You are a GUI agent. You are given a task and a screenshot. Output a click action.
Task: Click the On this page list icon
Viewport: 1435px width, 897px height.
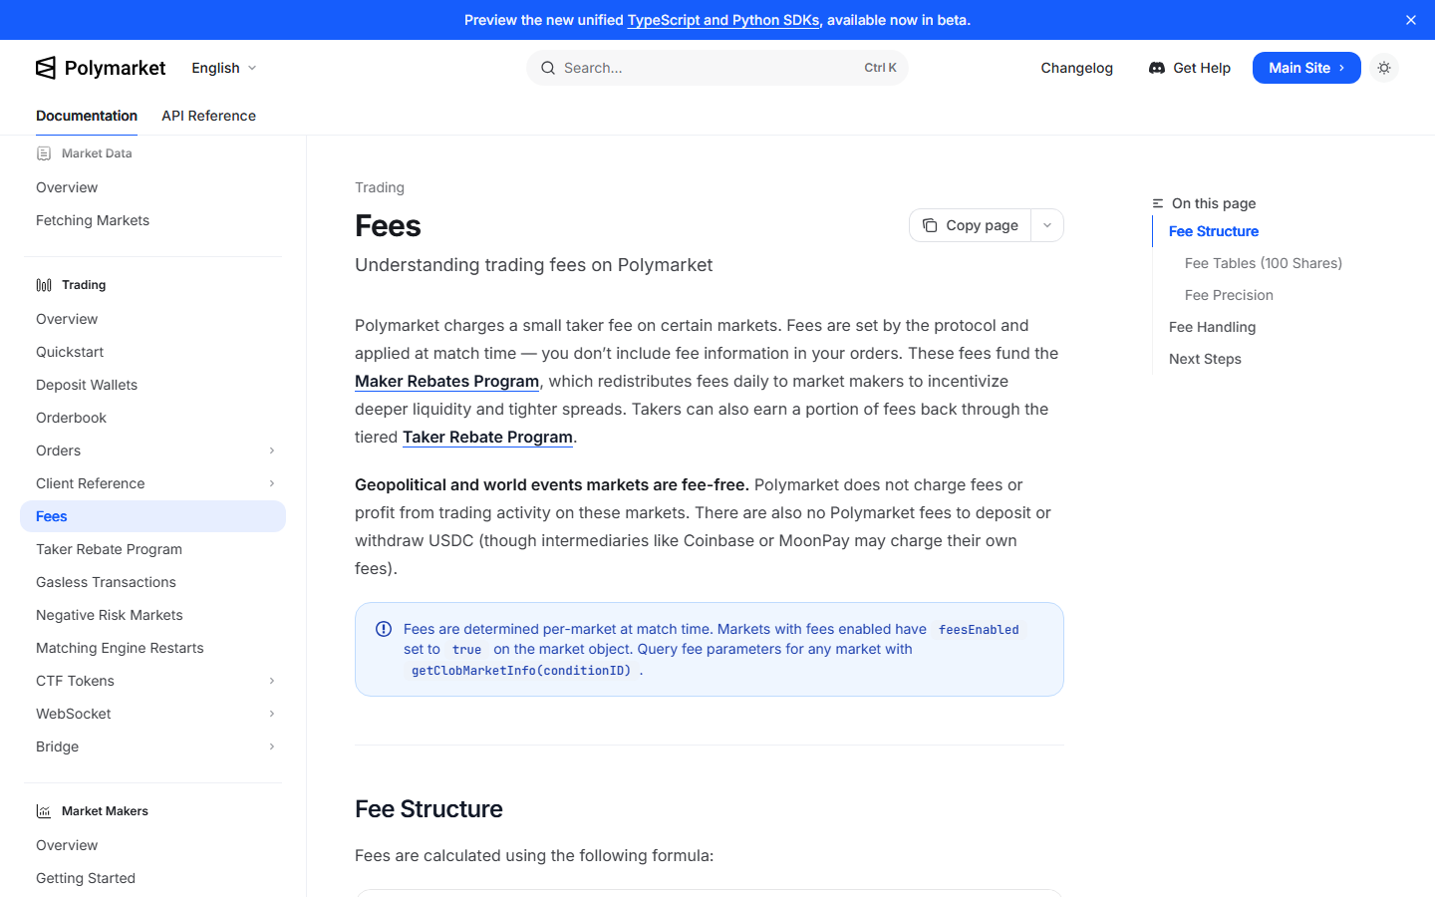pos(1158,203)
